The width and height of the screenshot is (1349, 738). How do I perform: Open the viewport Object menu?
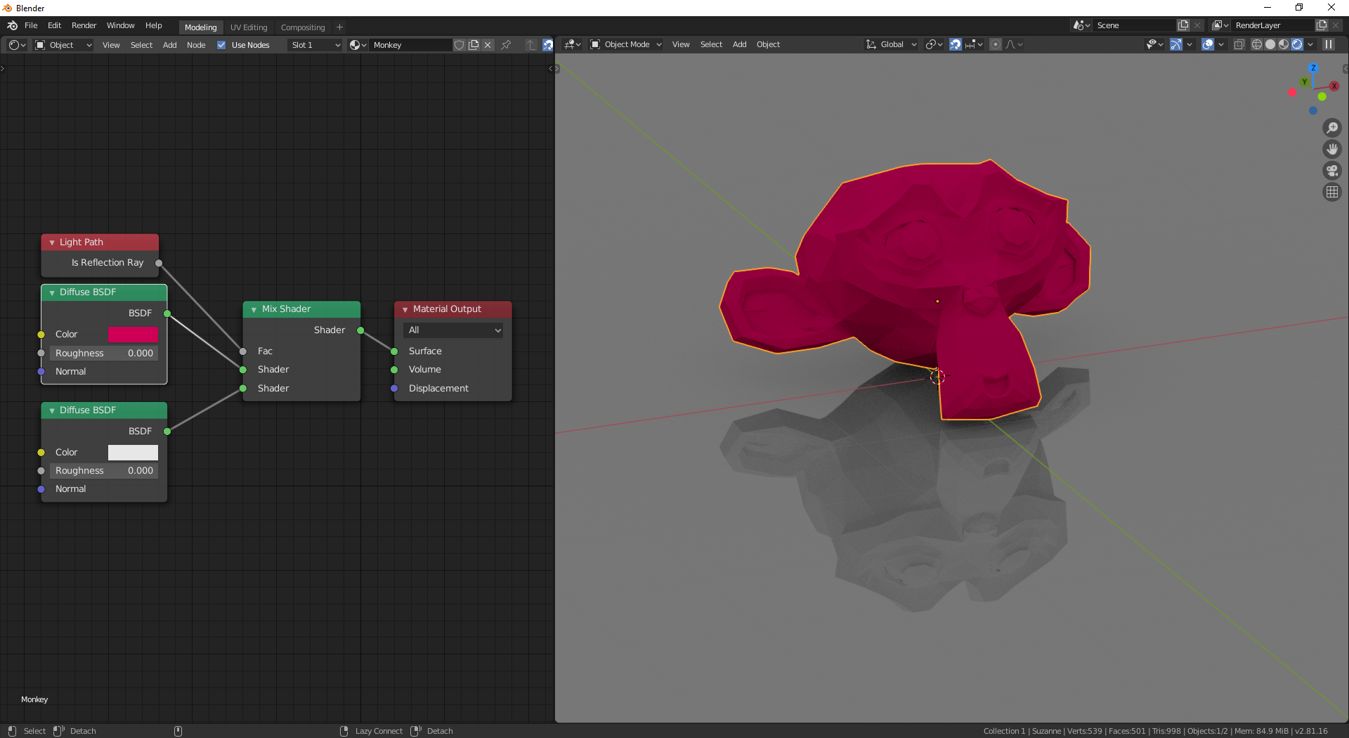[768, 44]
